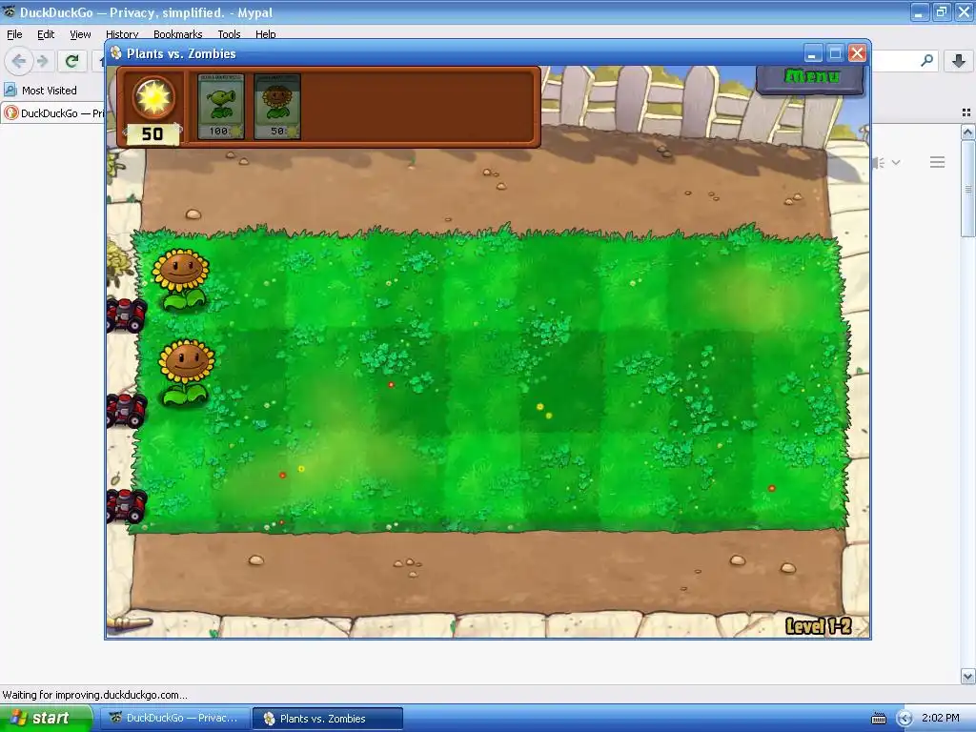
Task: Open the browser Downloads arrow button
Action: [959, 61]
